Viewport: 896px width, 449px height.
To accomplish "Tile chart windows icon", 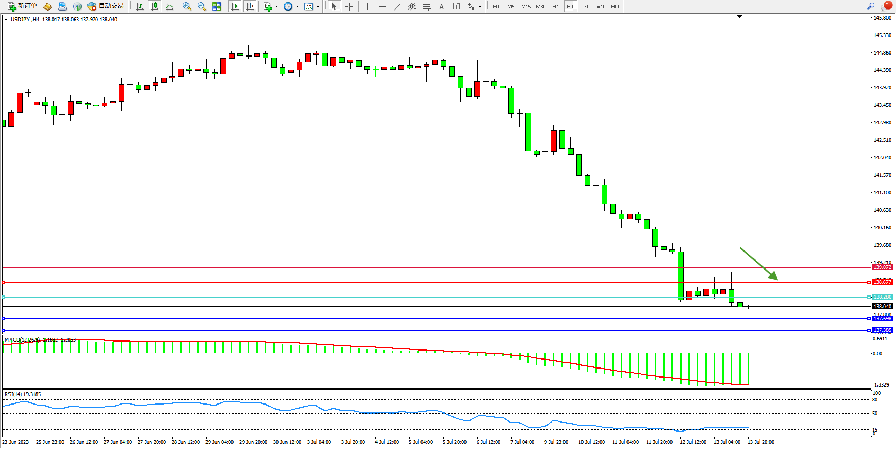I will point(217,6).
